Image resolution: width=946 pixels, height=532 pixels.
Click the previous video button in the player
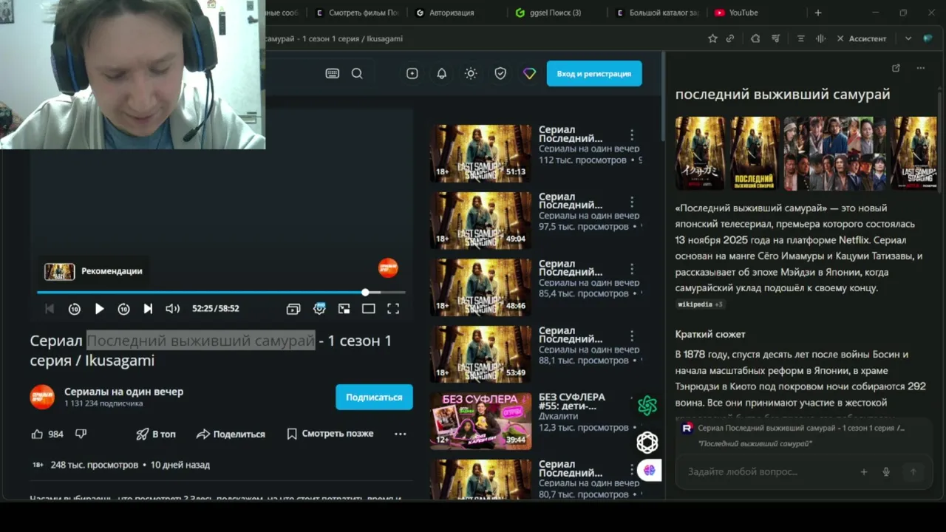(50, 309)
